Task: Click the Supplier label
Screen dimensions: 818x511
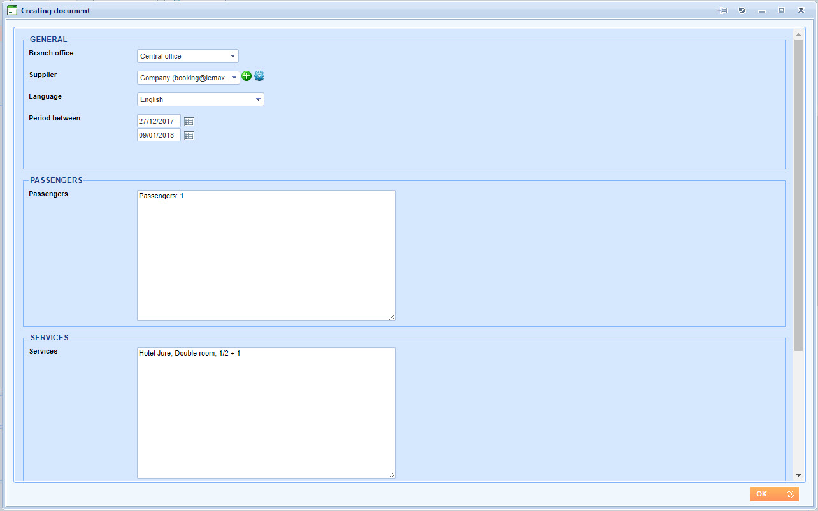Action: tap(43, 75)
